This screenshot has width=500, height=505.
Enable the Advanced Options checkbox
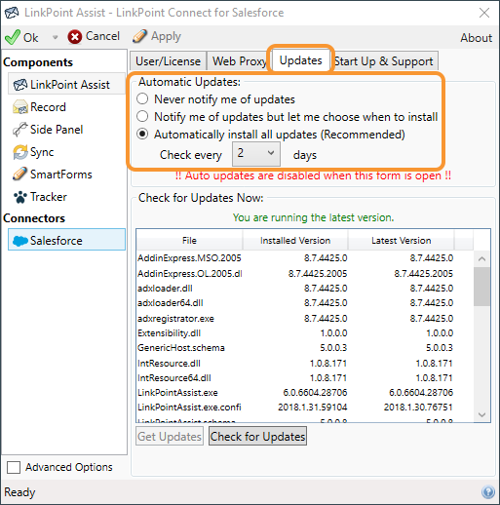[x=14, y=467]
